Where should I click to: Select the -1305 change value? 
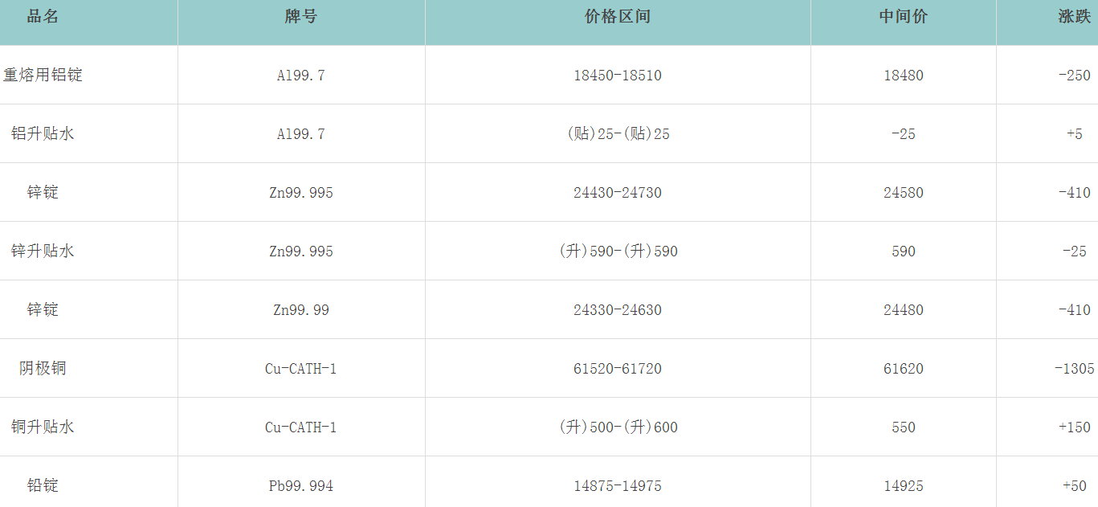[x=1074, y=369]
